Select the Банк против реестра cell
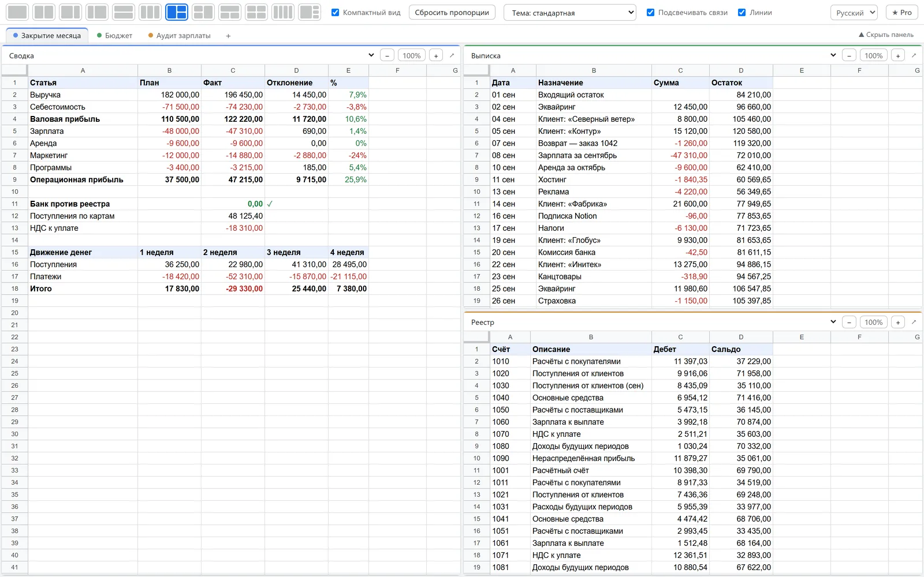The width and height of the screenshot is (924, 577). point(83,204)
